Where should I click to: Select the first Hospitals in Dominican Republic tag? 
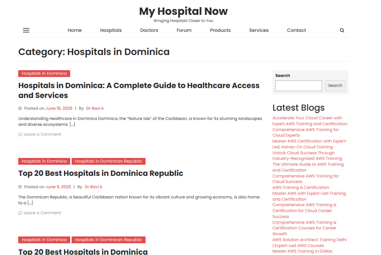click(x=108, y=161)
